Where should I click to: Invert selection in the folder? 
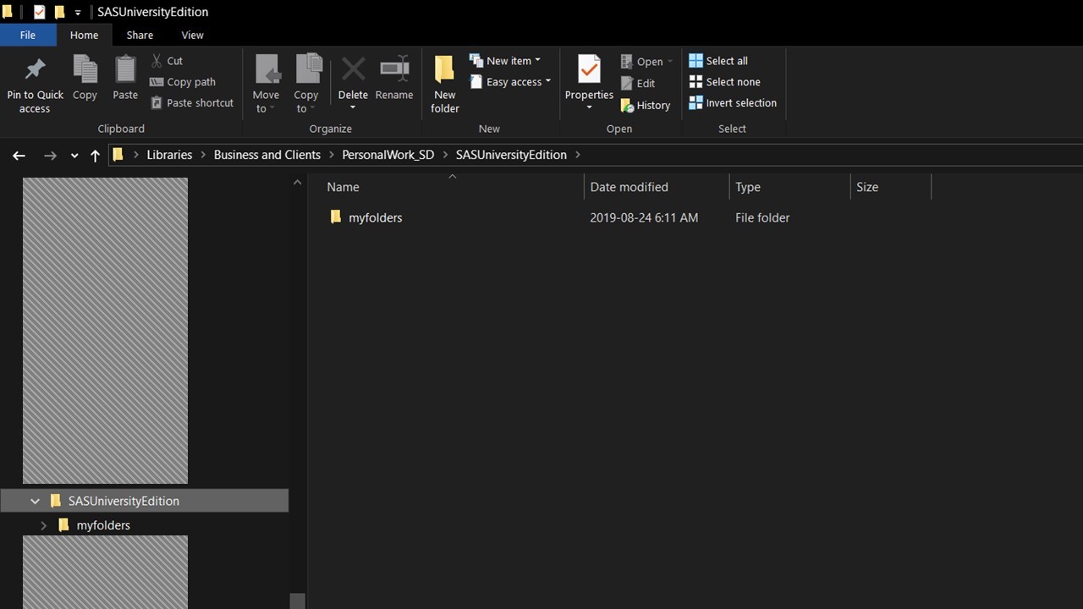733,103
